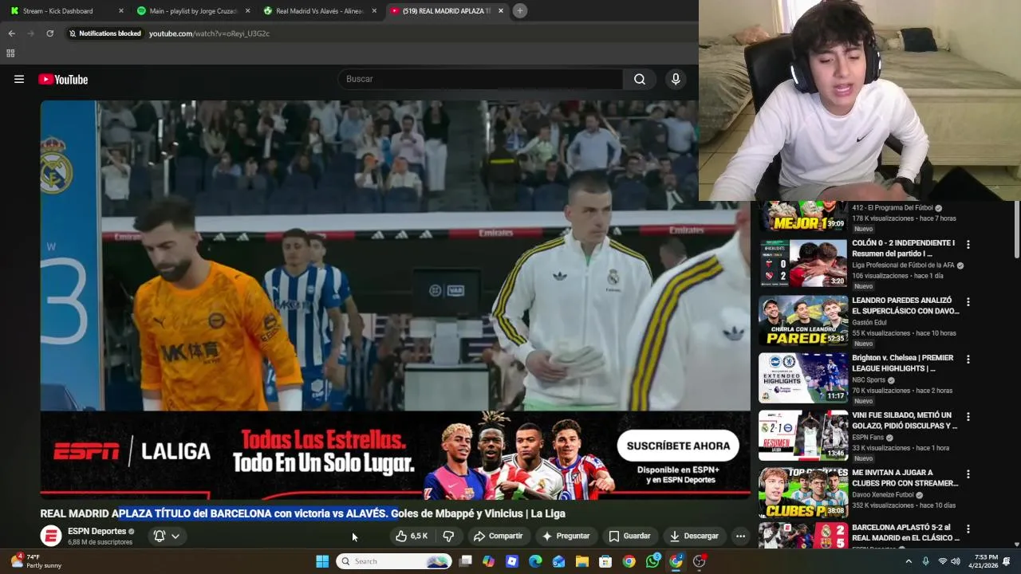Screen dimensions: 1021x574
Task: Open options for ME INVITAN A JUGAR video
Action: pyautogui.click(x=968, y=474)
